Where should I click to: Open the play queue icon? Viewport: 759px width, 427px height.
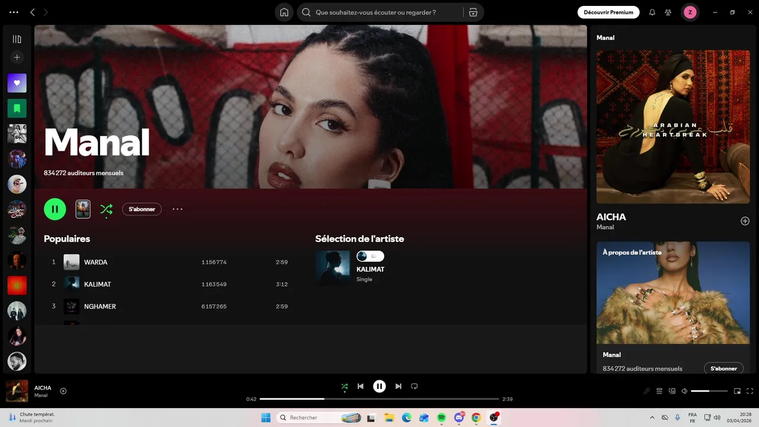click(659, 391)
